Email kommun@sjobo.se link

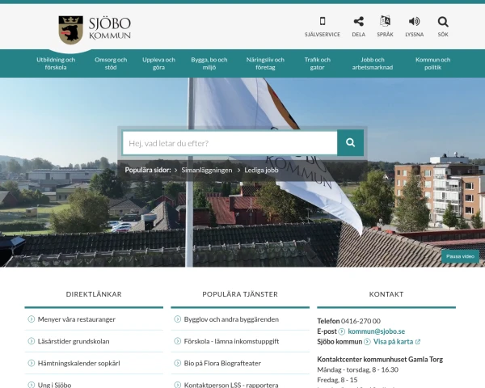pyautogui.click(x=376, y=331)
